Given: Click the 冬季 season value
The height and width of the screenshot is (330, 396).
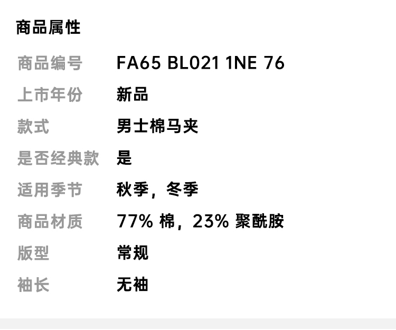Looking at the screenshot, I should point(182,190).
